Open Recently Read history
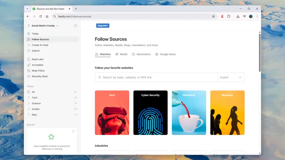 [x=39, y=76]
